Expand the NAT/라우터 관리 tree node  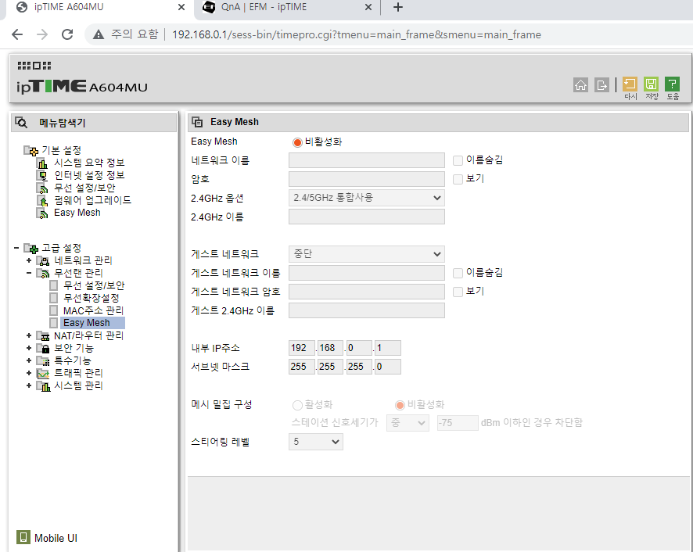(x=29, y=336)
